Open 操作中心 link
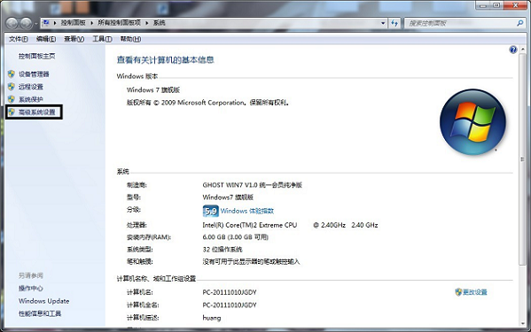The image size is (531, 332). point(31,289)
